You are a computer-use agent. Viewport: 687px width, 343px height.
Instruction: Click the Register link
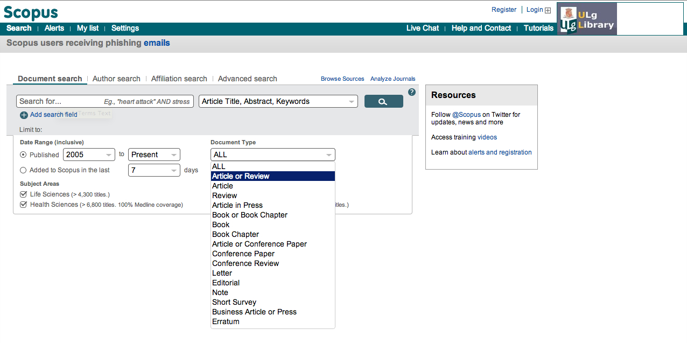click(x=504, y=10)
